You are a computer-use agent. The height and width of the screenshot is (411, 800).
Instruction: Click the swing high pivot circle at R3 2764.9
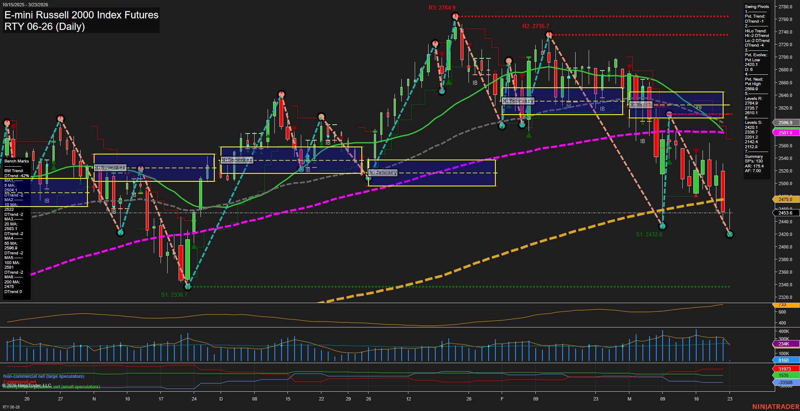point(455,17)
